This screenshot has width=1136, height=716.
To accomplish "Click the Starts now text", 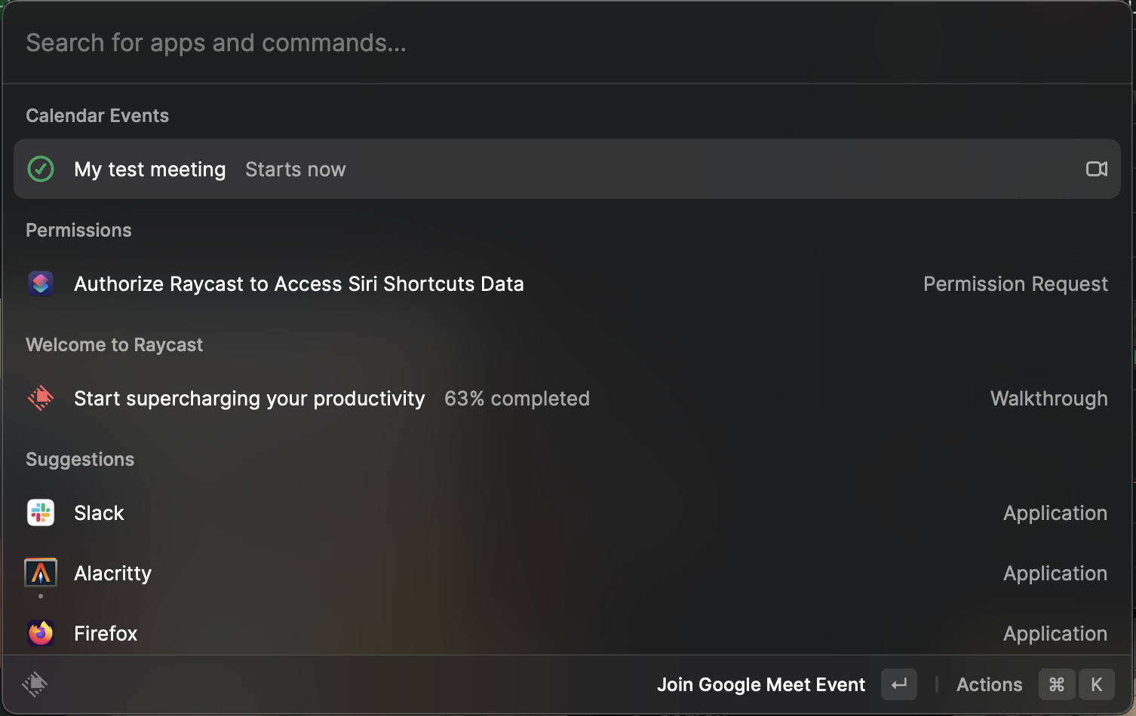I will tap(296, 170).
